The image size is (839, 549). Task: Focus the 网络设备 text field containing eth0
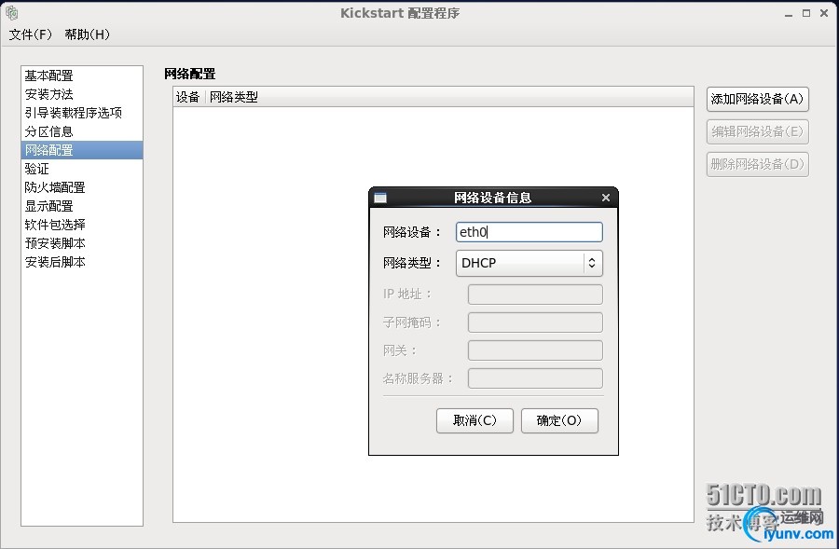point(530,232)
